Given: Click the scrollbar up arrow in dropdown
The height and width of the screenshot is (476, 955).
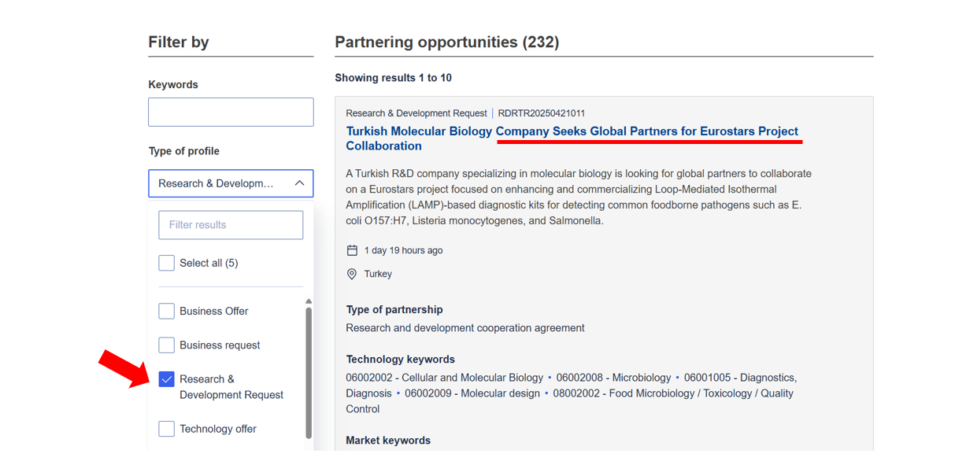Looking at the screenshot, I should (x=309, y=301).
